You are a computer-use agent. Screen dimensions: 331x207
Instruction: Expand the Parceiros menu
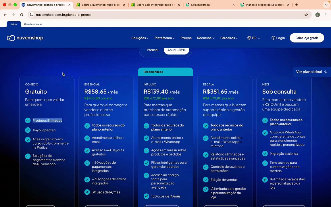tap(229, 38)
